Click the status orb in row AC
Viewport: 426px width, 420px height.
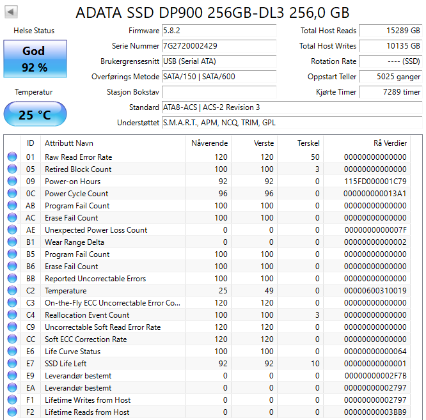click(12, 217)
